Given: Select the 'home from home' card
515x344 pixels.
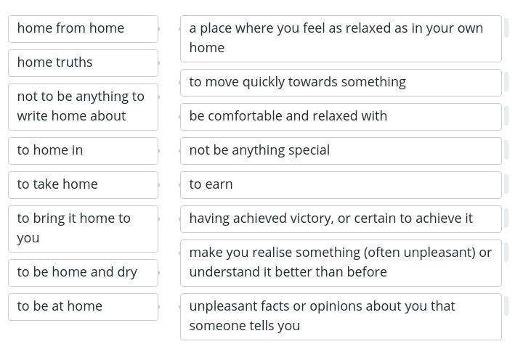Looking at the screenshot, I should pyautogui.click(x=83, y=29).
